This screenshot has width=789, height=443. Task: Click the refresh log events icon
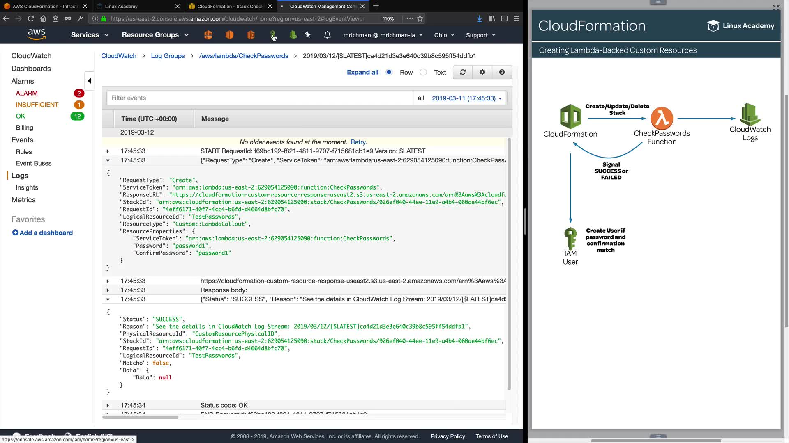(463, 72)
